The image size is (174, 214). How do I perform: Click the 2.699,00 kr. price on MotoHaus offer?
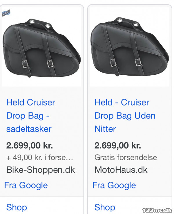point(118,145)
